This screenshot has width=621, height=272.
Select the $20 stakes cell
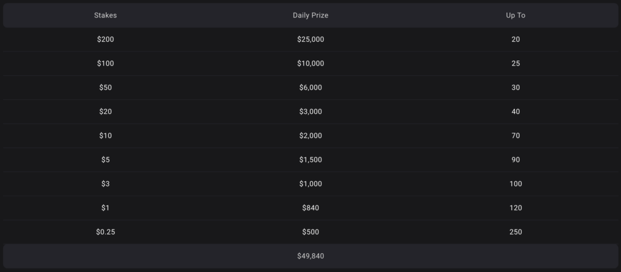click(106, 112)
